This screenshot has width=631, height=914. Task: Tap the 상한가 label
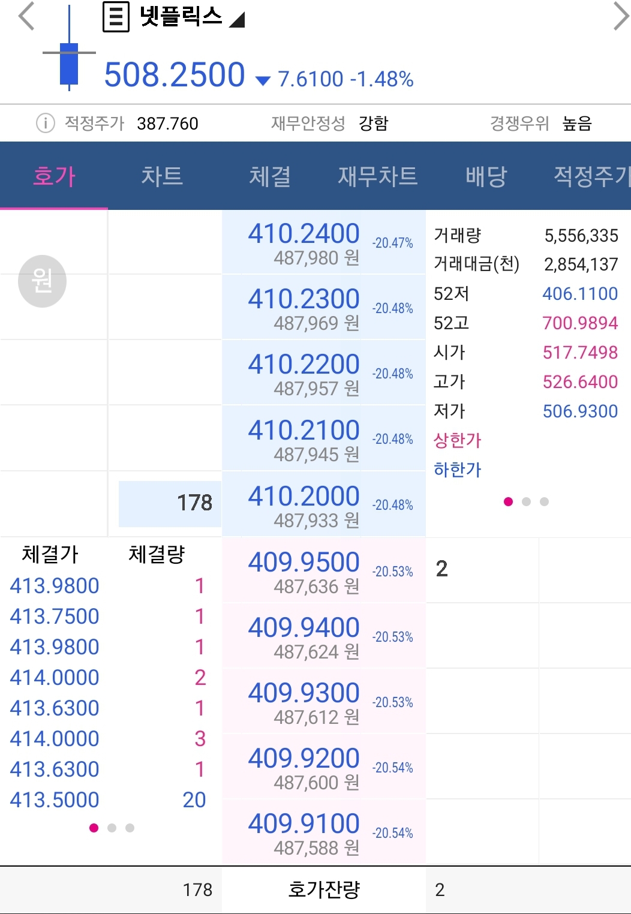tap(458, 440)
